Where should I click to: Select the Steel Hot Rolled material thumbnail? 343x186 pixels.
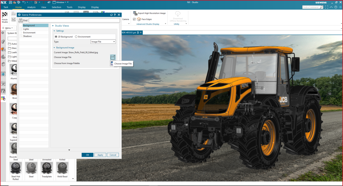(x=15, y=168)
